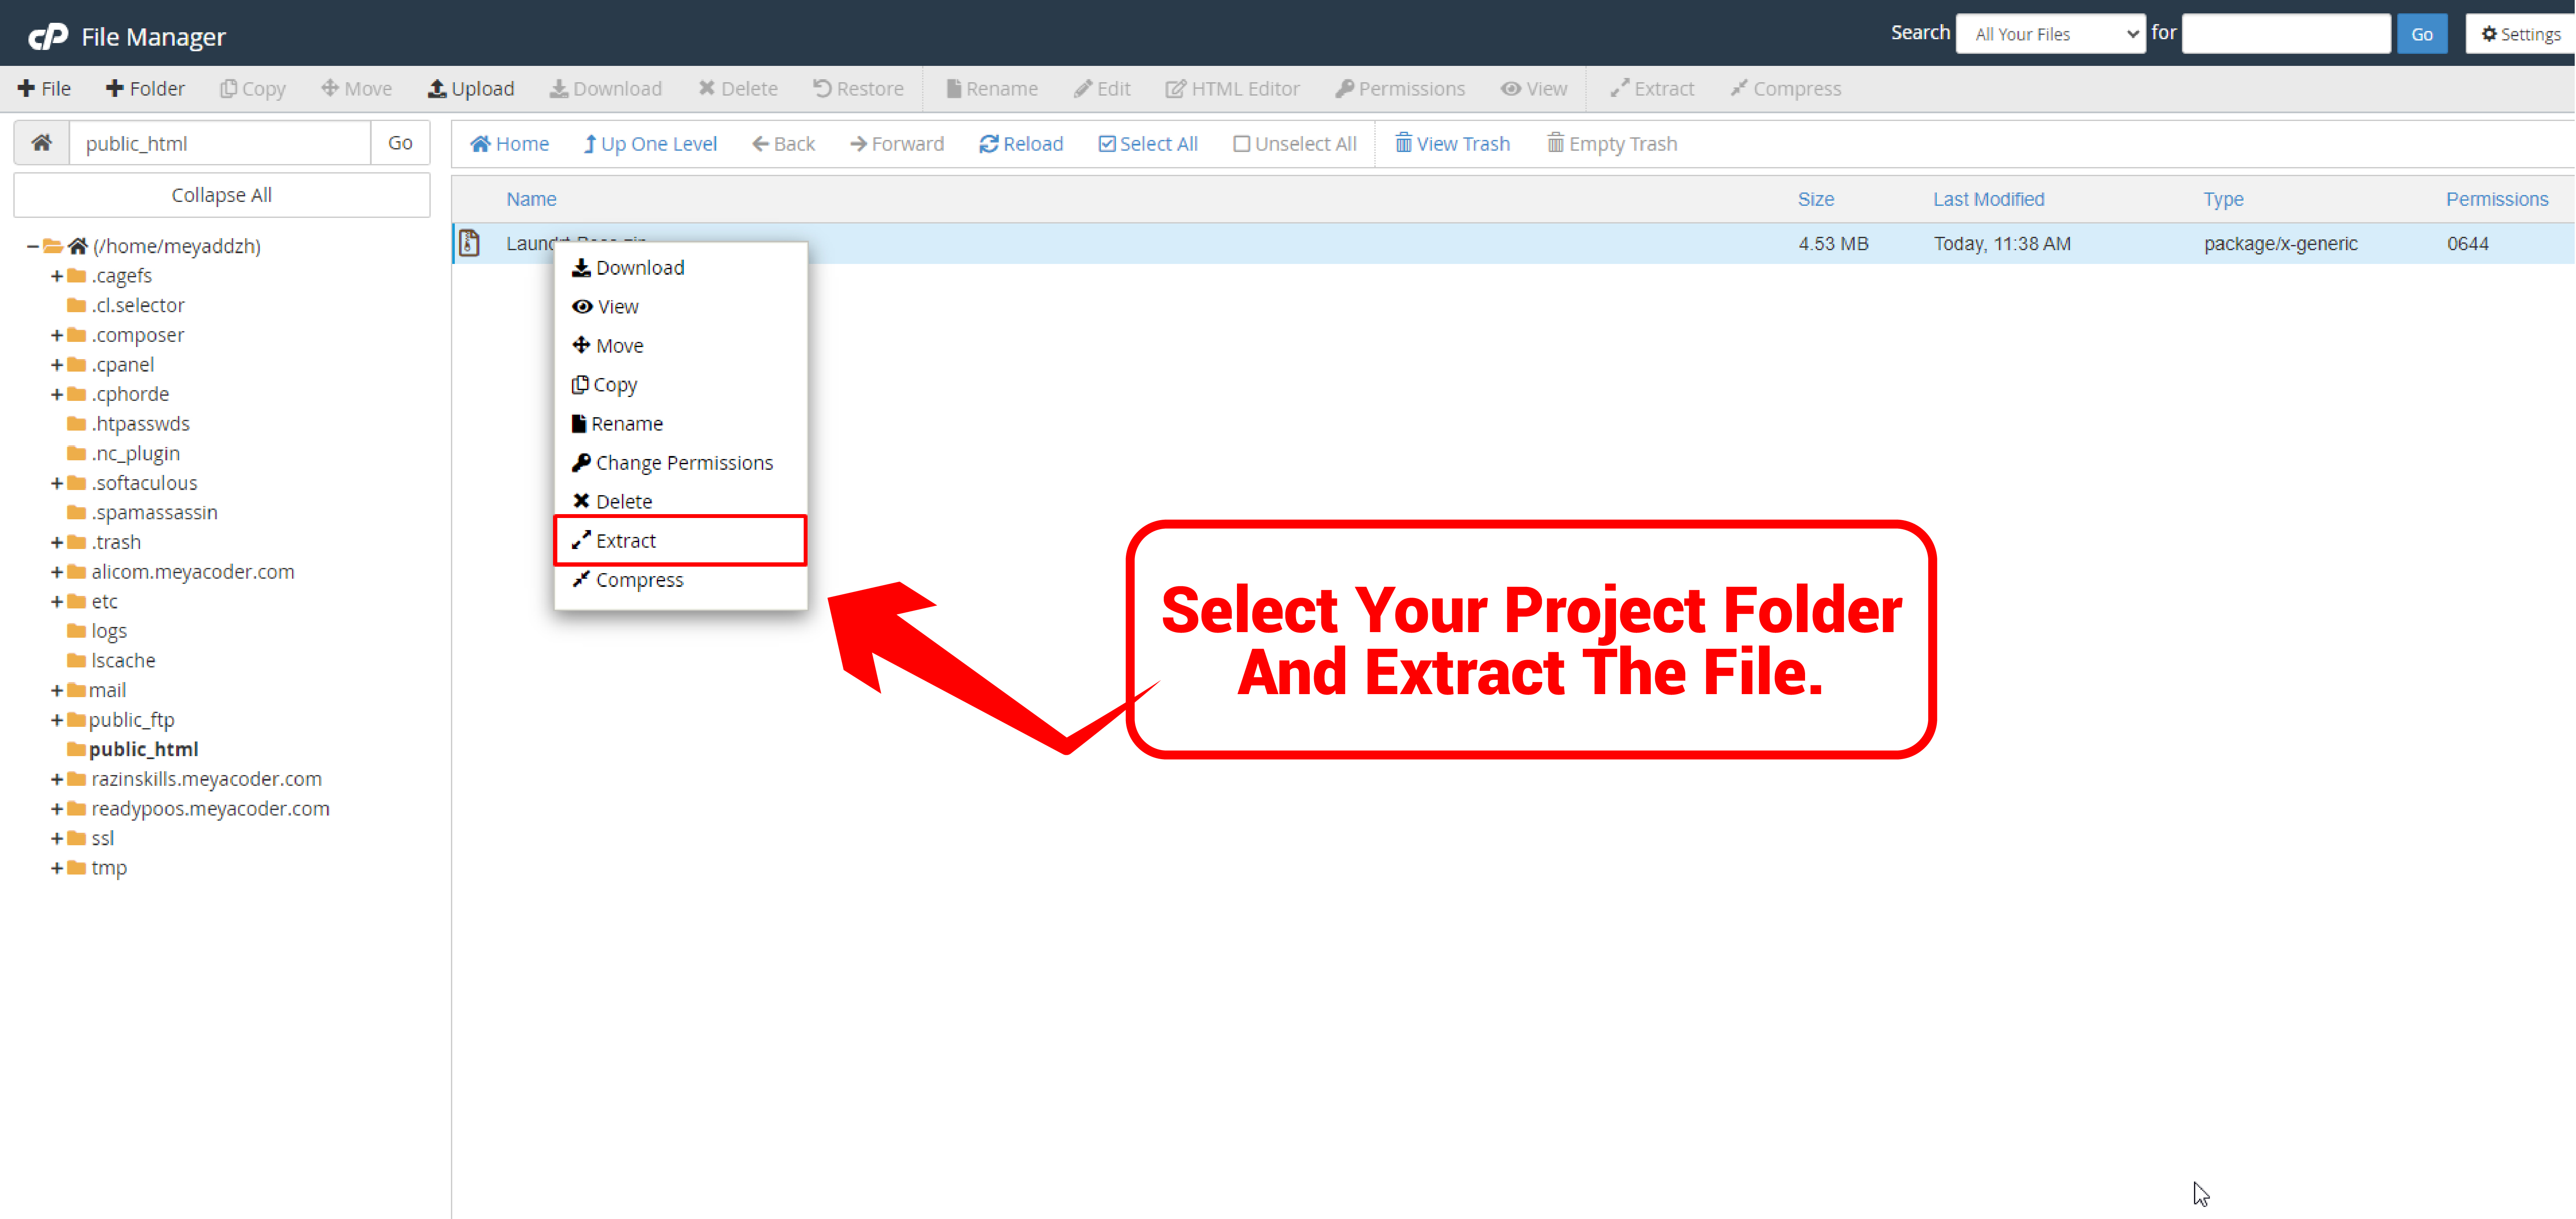
Task: Expand the .cphorde folder
Action: pyautogui.click(x=57, y=394)
